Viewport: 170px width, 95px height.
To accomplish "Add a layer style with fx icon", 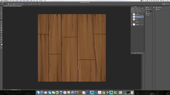I will tap(134, 53).
